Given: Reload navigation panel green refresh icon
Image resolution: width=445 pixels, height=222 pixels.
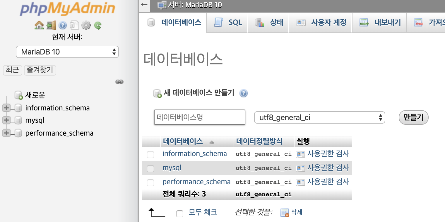Looking at the screenshot, I should pos(98,26).
